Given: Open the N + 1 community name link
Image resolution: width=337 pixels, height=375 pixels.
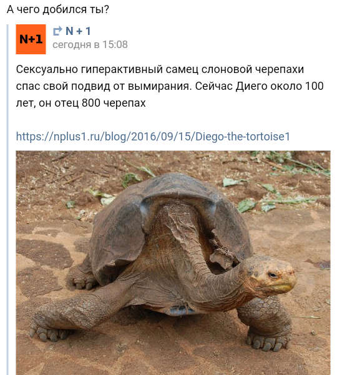Looking at the screenshot, I should click(79, 31).
